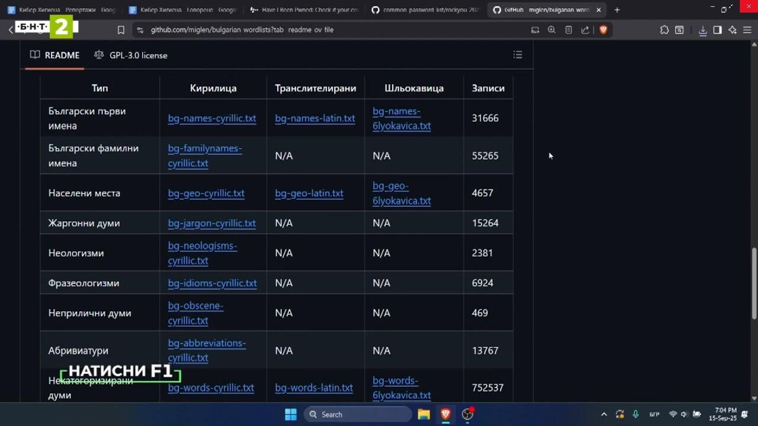Click the Brave Shields lion icon
Screen dimensions: 758x426
coord(603,30)
